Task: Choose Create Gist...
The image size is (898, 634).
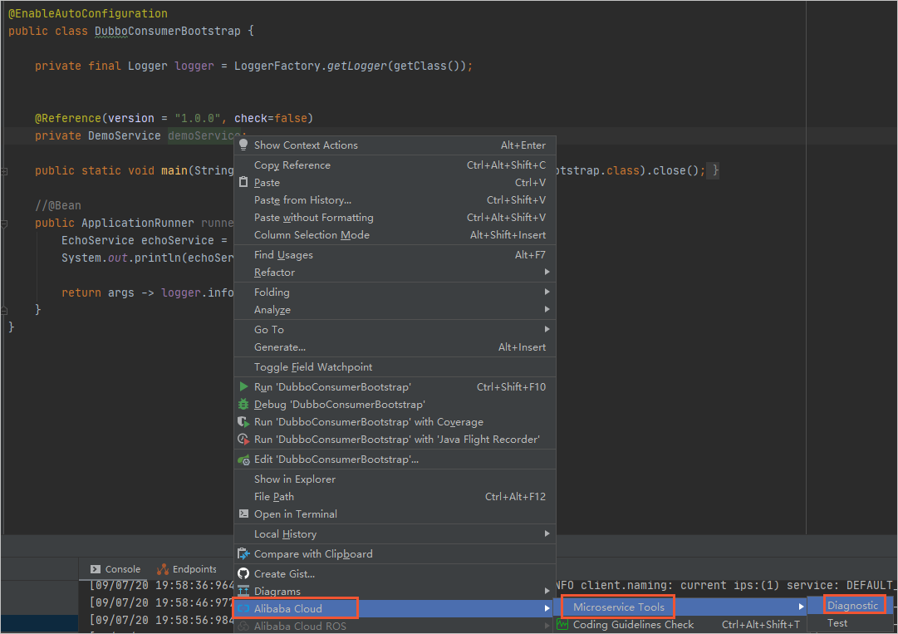Action: point(395,574)
